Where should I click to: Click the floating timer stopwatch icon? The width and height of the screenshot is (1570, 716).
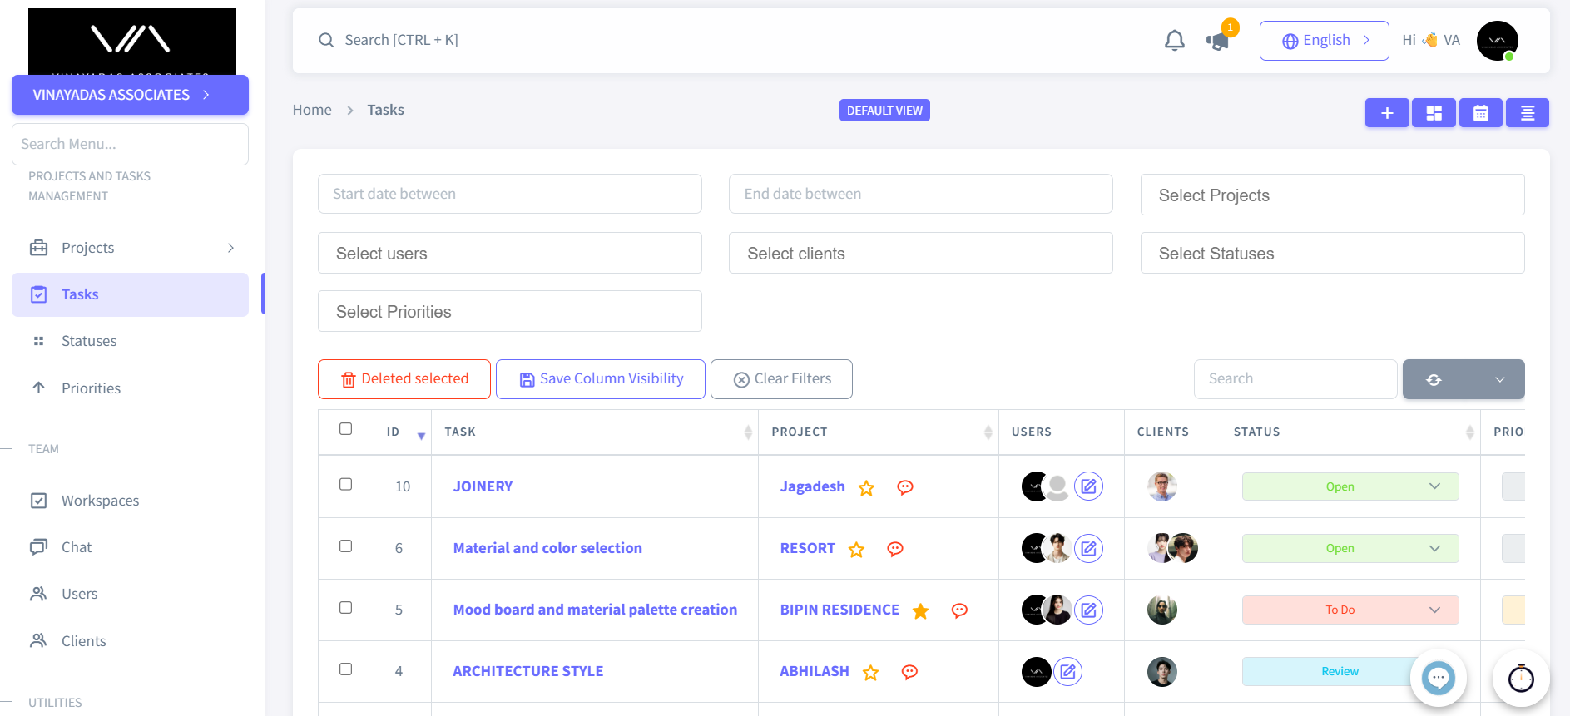(x=1520, y=679)
